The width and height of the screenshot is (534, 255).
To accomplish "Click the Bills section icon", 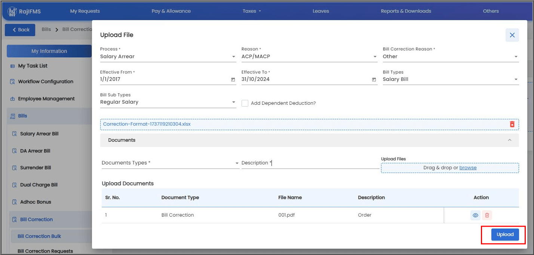I will (x=13, y=116).
